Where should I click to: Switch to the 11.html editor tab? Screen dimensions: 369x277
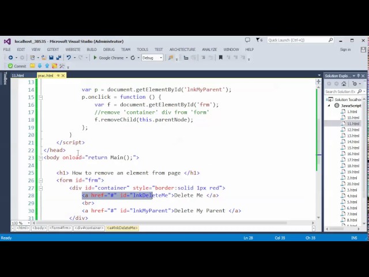pyautogui.click(x=18, y=76)
